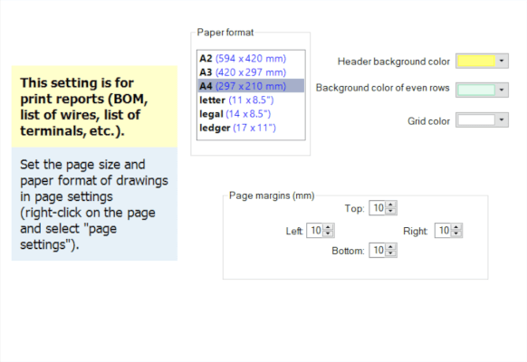
Task: Click the Top margin input field
Action: click(378, 208)
